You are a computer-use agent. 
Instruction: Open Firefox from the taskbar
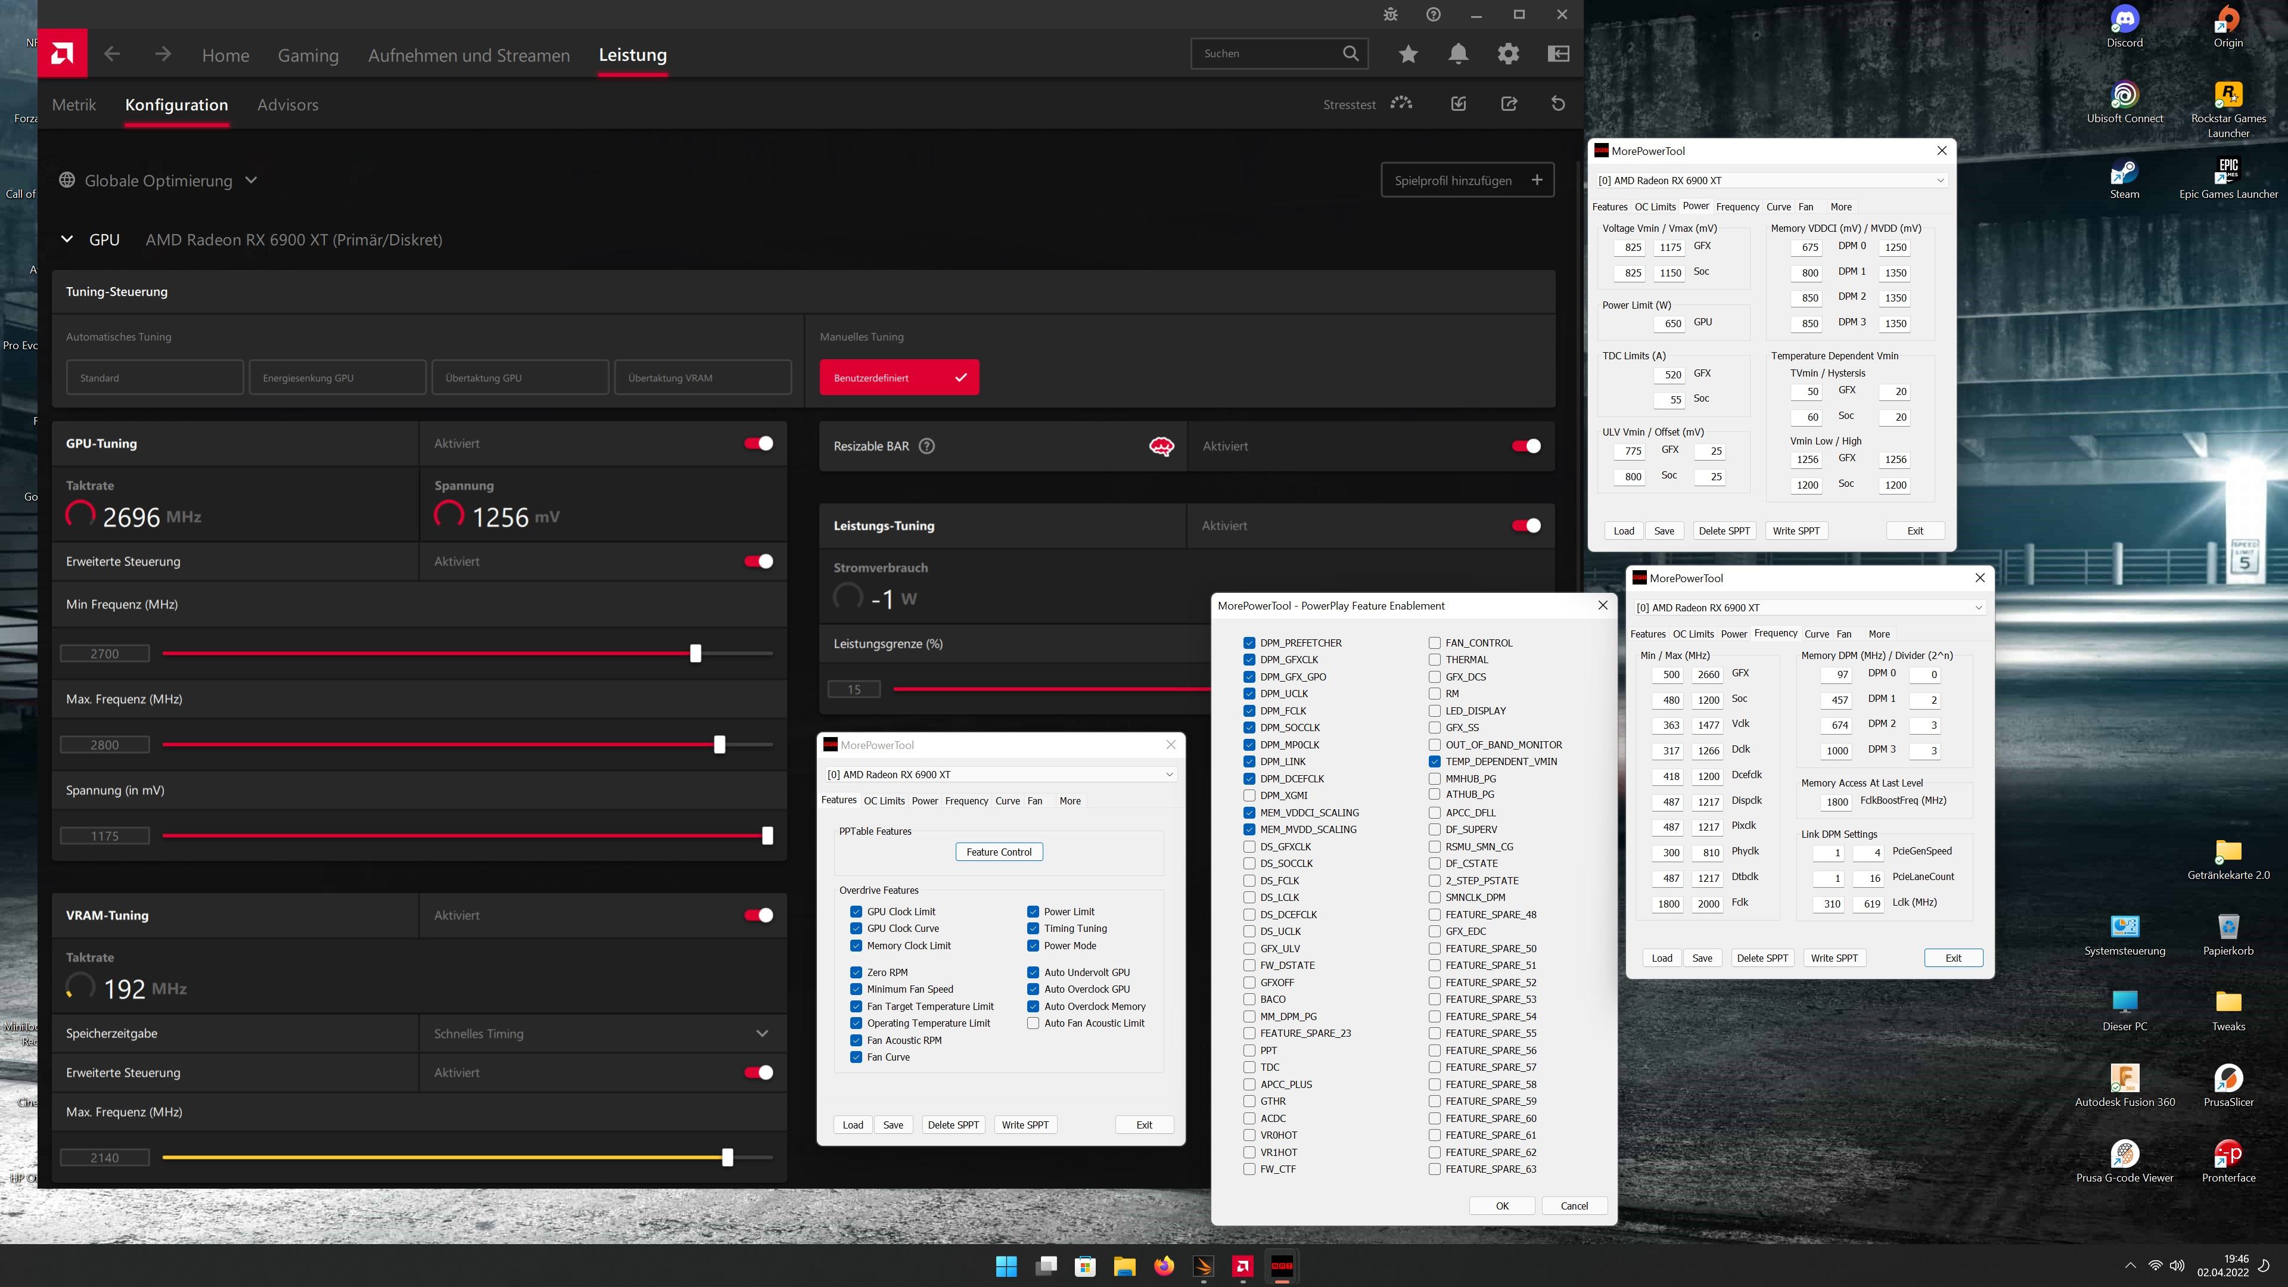coord(1164,1266)
